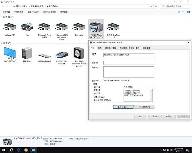
Task: Click the 確定 (OK) button
Action: pyautogui.click(x=140, y=116)
